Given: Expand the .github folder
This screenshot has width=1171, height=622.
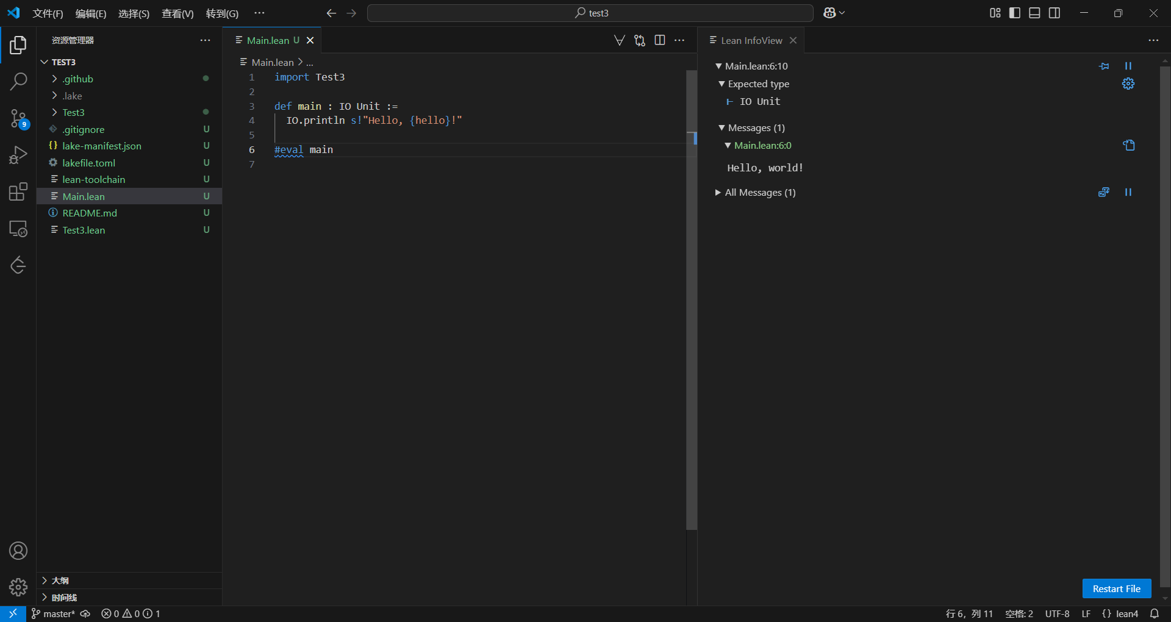Looking at the screenshot, I should (77, 79).
